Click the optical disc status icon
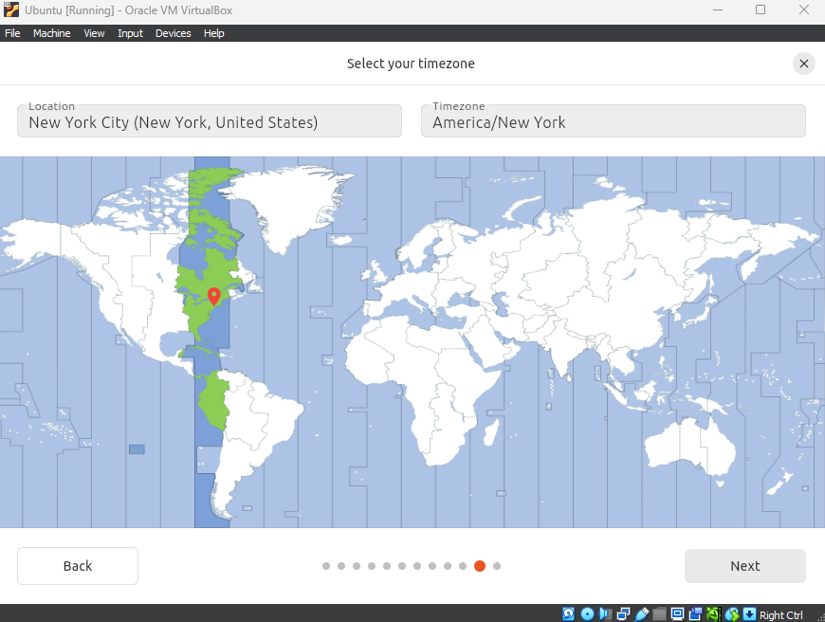The height and width of the screenshot is (622, 825). pyautogui.click(x=587, y=614)
